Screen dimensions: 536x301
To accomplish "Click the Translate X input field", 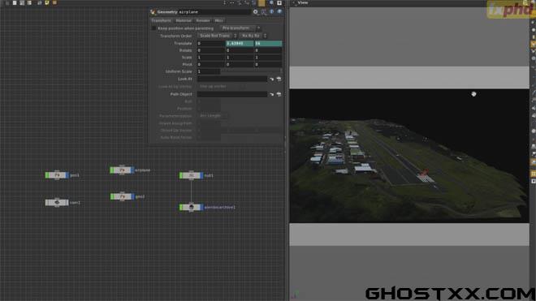I will pos(211,43).
